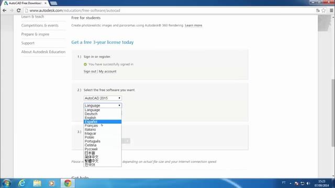This screenshot has height=188, width=335.
Task: Open the translate page icon in address bar
Action: 318,10
